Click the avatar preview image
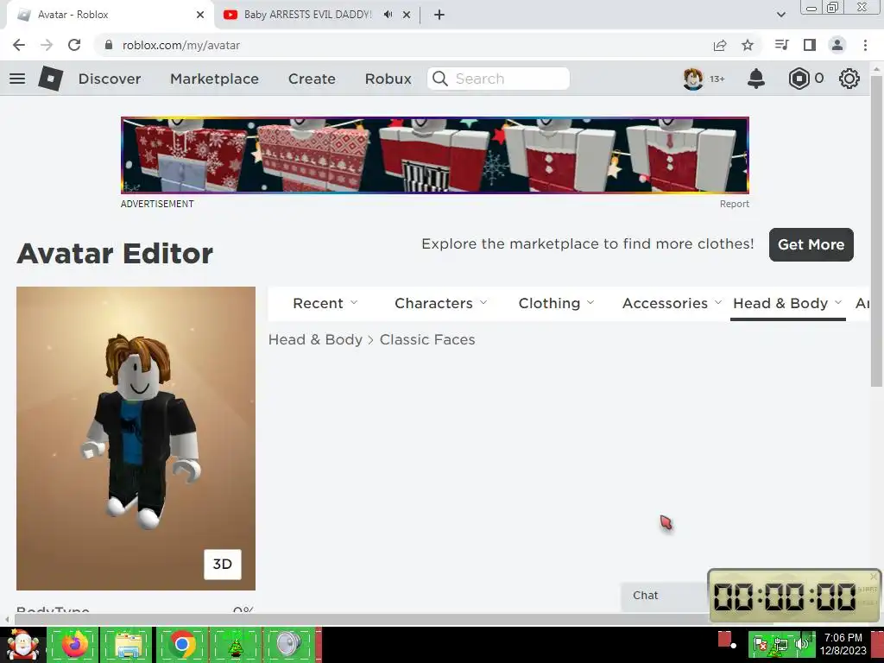Image resolution: width=884 pixels, height=663 pixels. pyautogui.click(x=136, y=438)
